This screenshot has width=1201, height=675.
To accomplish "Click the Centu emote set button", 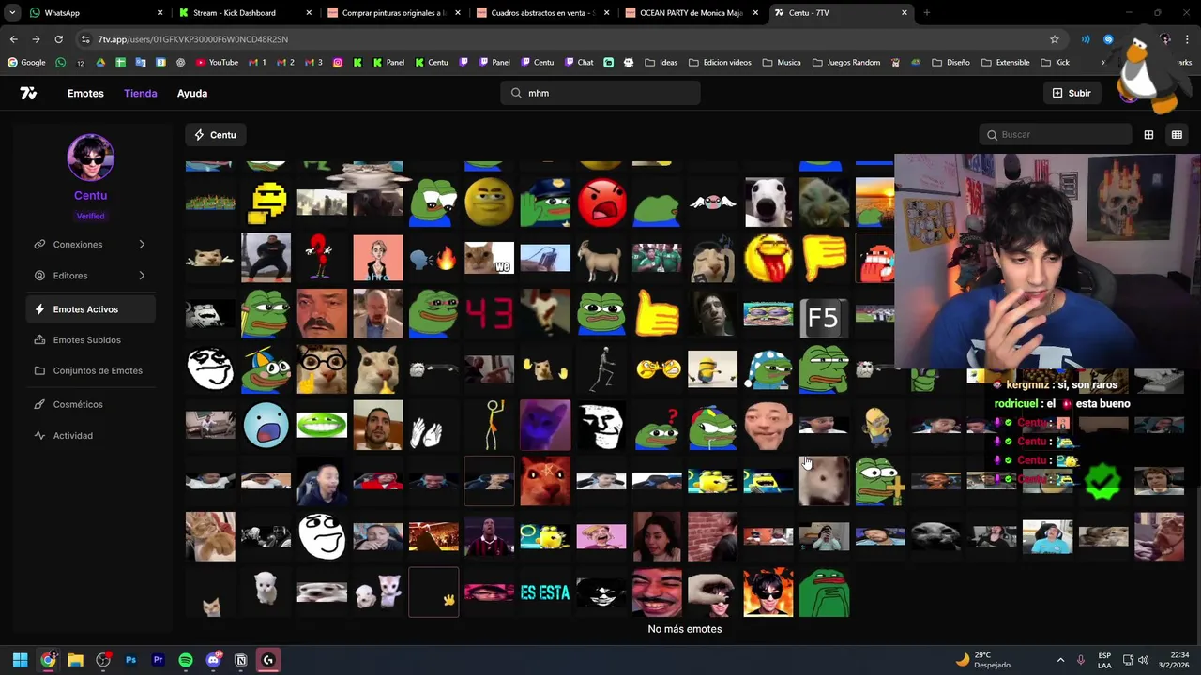I will coord(215,135).
